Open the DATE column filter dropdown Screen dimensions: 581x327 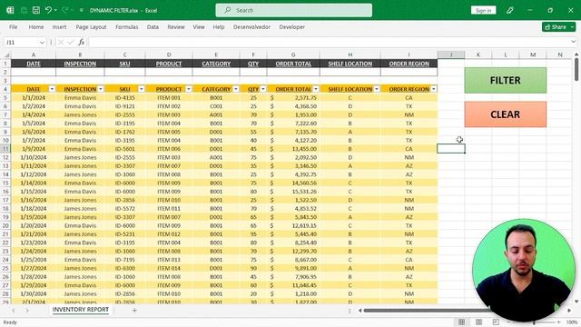[52, 89]
